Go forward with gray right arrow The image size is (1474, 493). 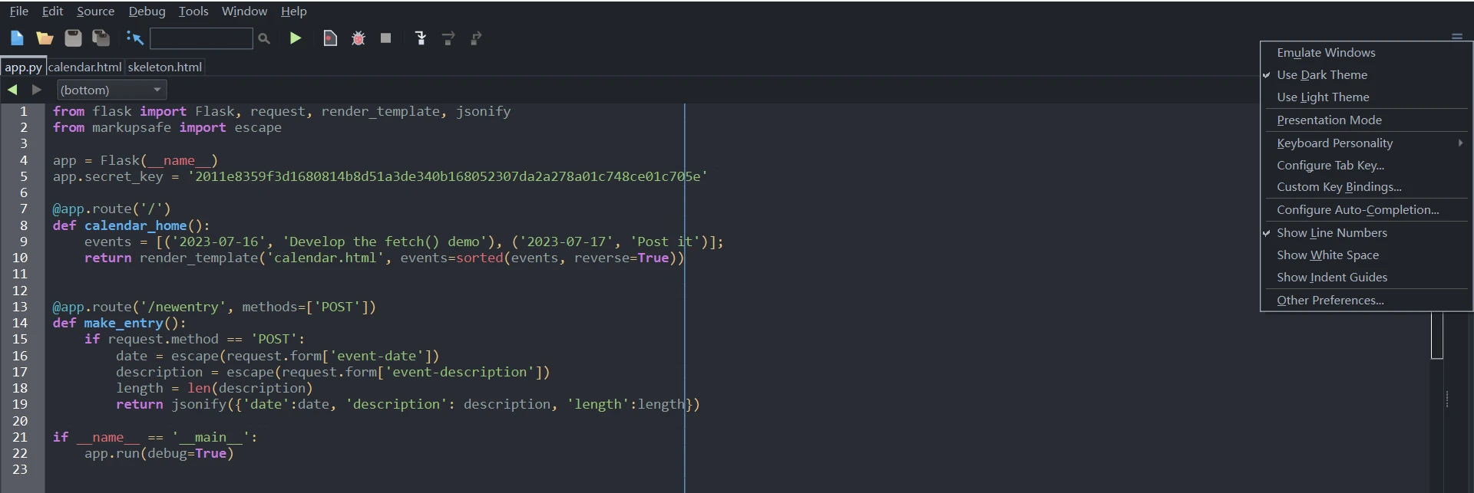coord(36,90)
